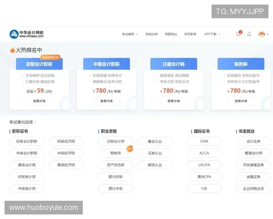
Task: Choose USCPA certificate option
Action: point(204,165)
